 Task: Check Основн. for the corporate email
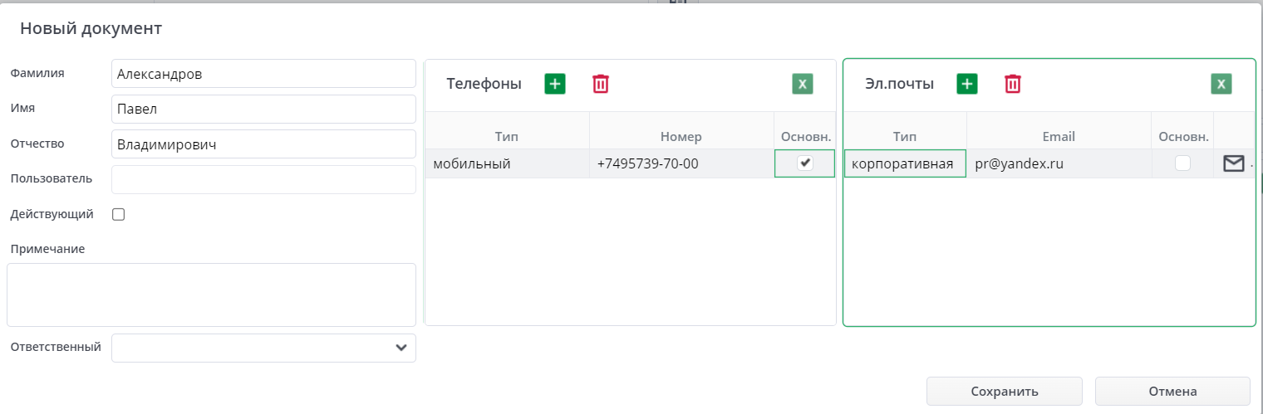click(x=1182, y=164)
